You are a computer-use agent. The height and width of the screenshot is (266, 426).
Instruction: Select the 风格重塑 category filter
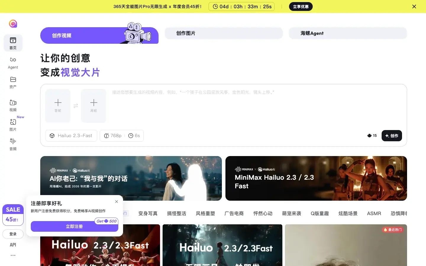(x=205, y=213)
